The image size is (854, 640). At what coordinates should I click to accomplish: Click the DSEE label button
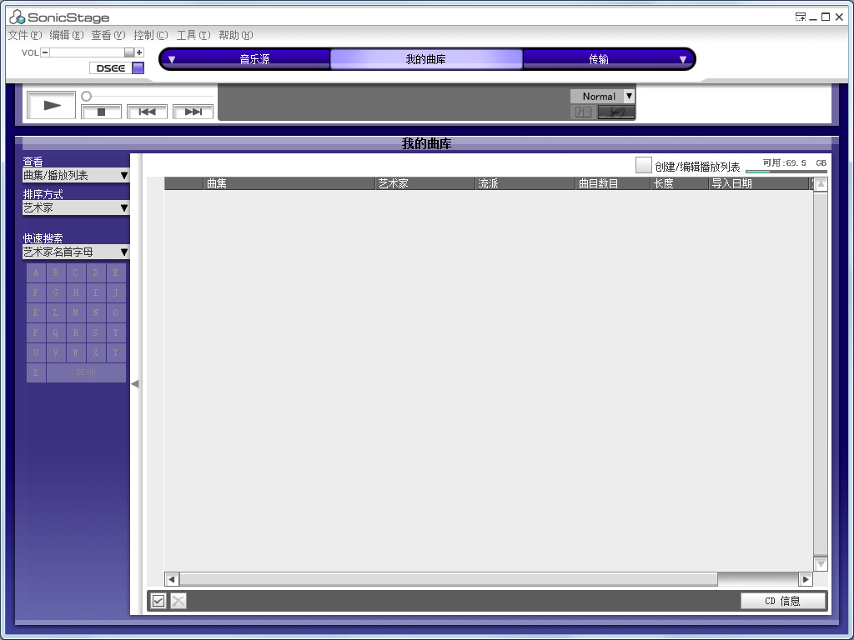[x=111, y=68]
